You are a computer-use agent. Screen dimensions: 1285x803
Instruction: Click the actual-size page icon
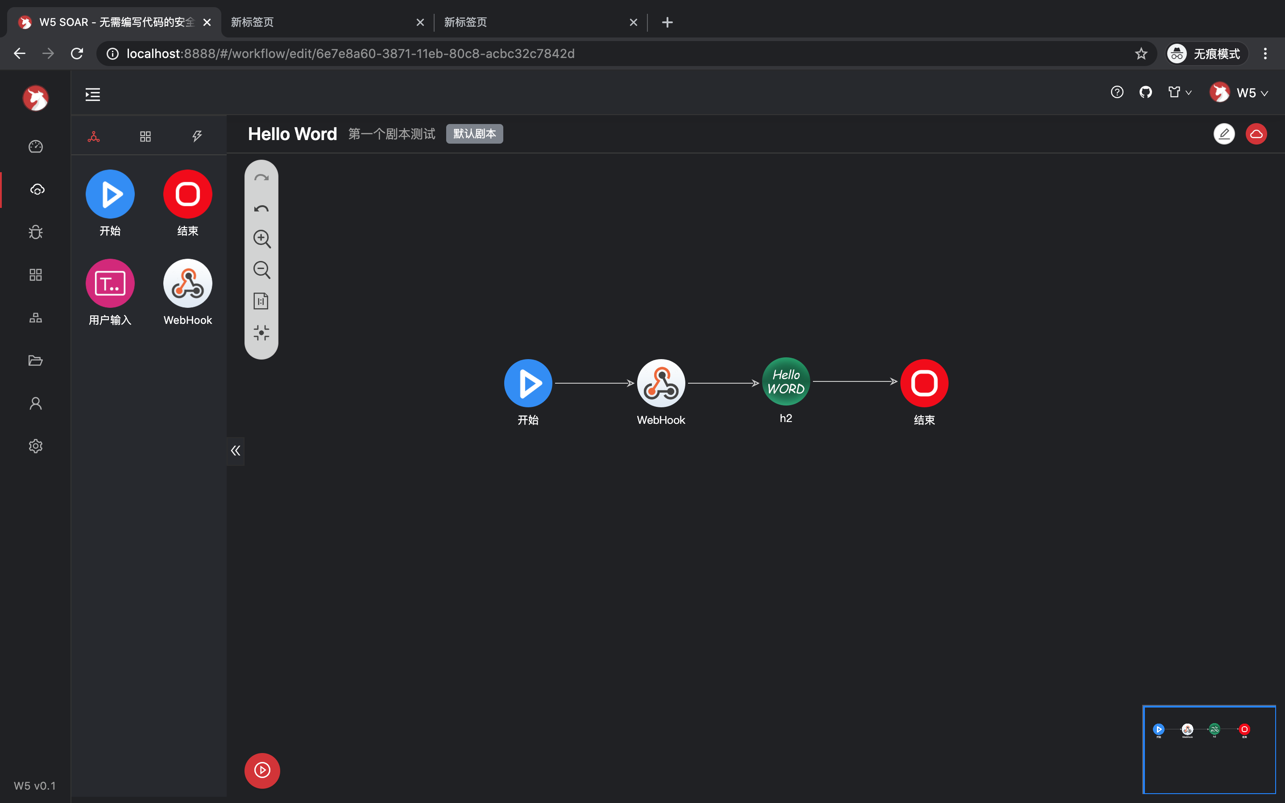pyautogui.click(x=261, y=301)
